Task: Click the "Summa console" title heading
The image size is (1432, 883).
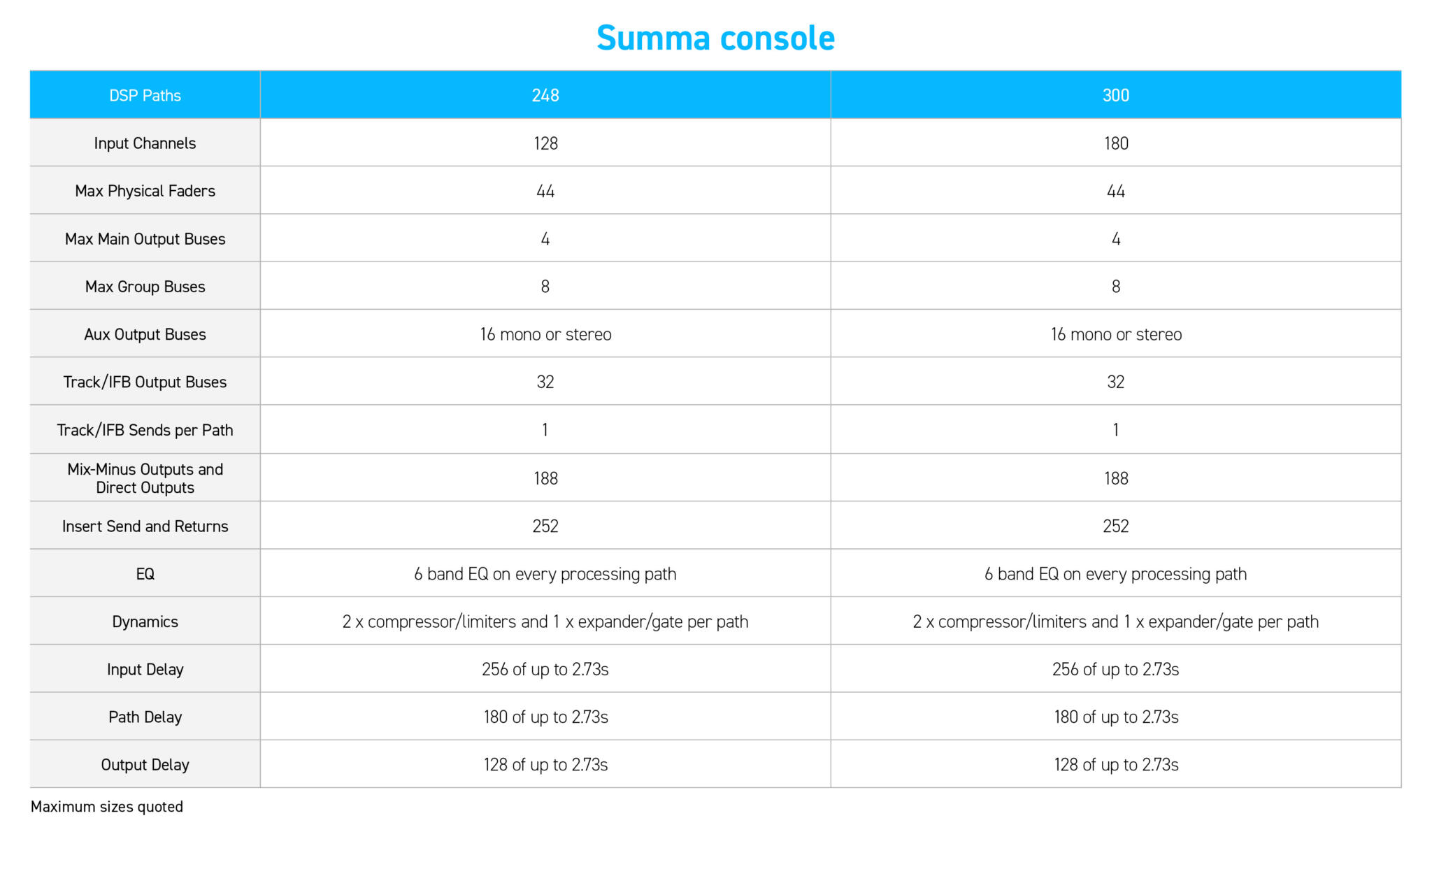Action: tap(715, 38)
